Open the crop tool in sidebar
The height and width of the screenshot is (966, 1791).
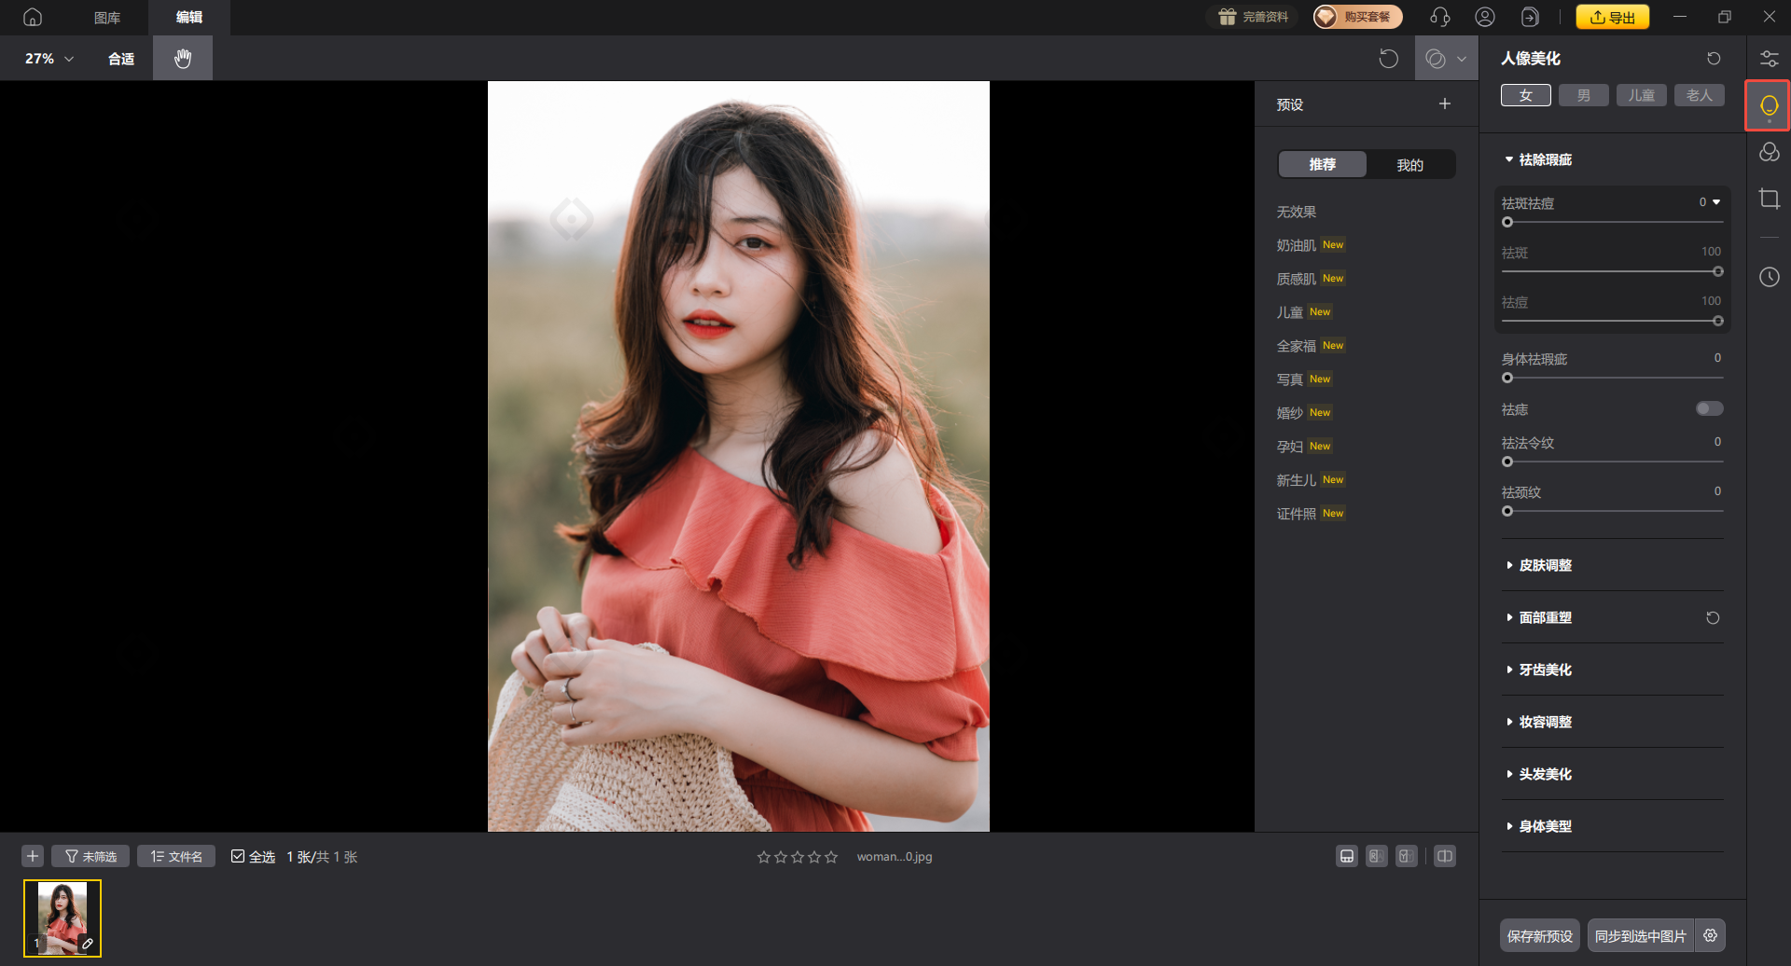tap(1769, 199)
